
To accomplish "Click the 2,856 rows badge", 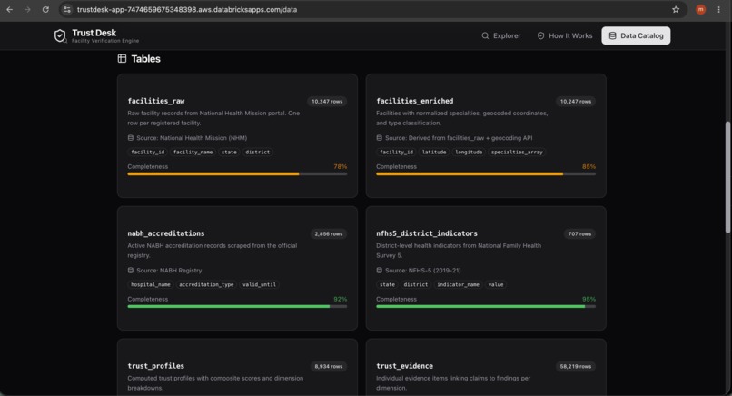I will (x=328, y=234).
